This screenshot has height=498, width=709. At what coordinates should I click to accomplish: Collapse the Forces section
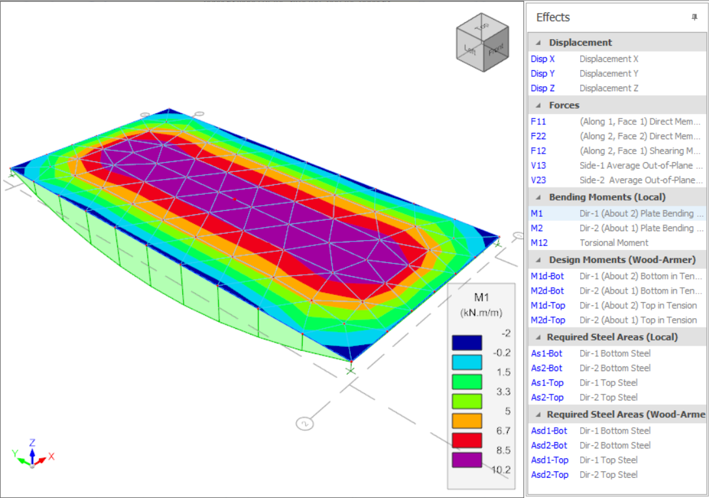click(538, 105)
